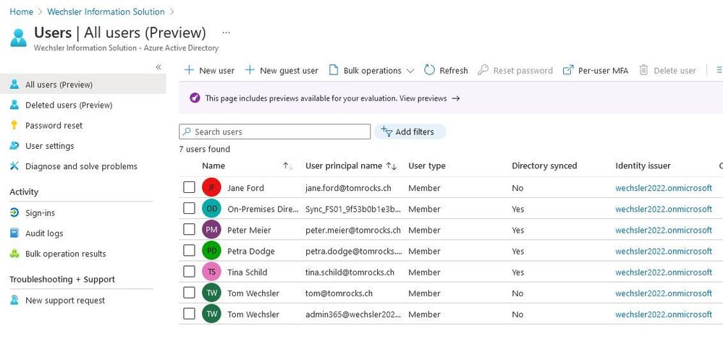Open Diagnose and solve problems
Screen dimensions: 723x357
pos(81,166)
